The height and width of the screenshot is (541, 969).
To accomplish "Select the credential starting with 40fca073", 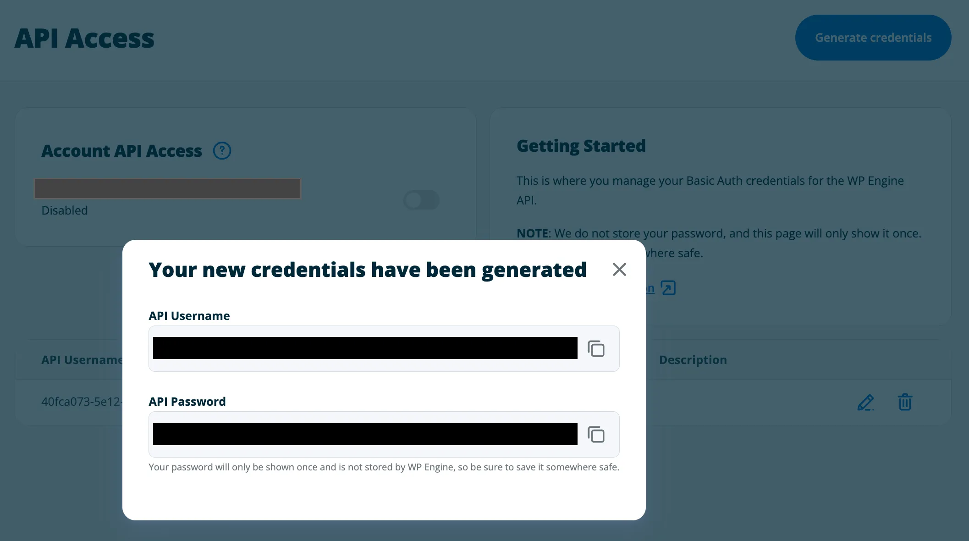I will pyautogui.click(x=82, y=402).
